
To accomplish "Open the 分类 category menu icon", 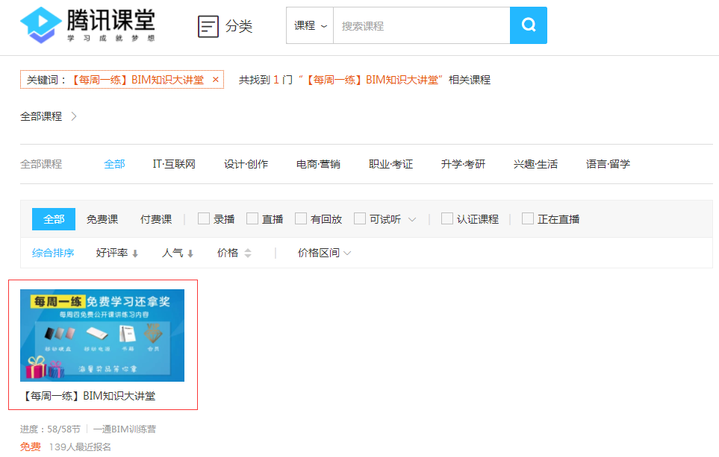I will click(x=208, y=26).
